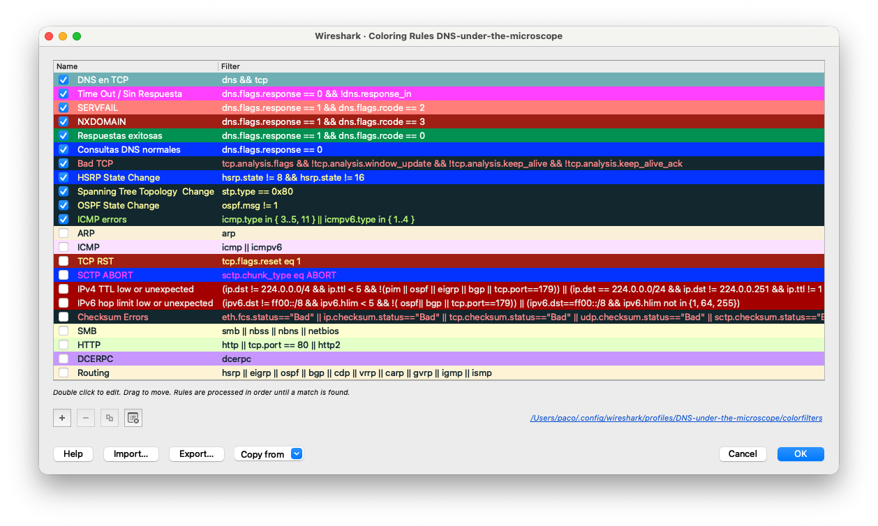Screen dimensions: 878x526
Task: Click the duplicate rule icon button
Action: coord(110,418)
